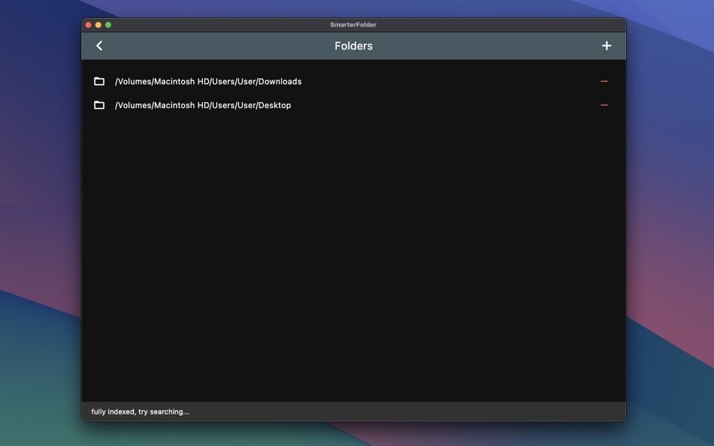Go back with the left chevron arrow
714x446 pixels.
[x=99, y=46]
